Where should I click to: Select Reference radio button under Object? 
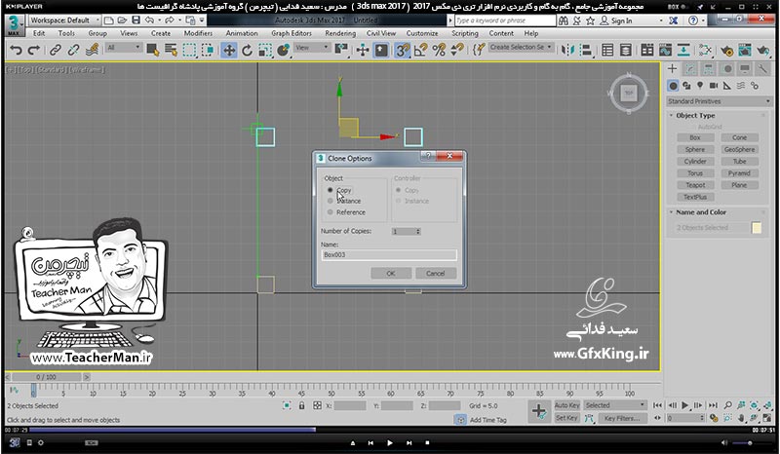pos(331,212)
